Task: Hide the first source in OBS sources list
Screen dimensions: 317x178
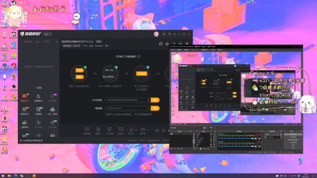Action: [211, 134]
